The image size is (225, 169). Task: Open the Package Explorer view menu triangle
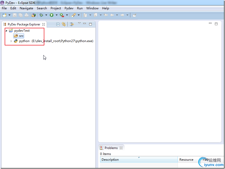click(79, 23)
